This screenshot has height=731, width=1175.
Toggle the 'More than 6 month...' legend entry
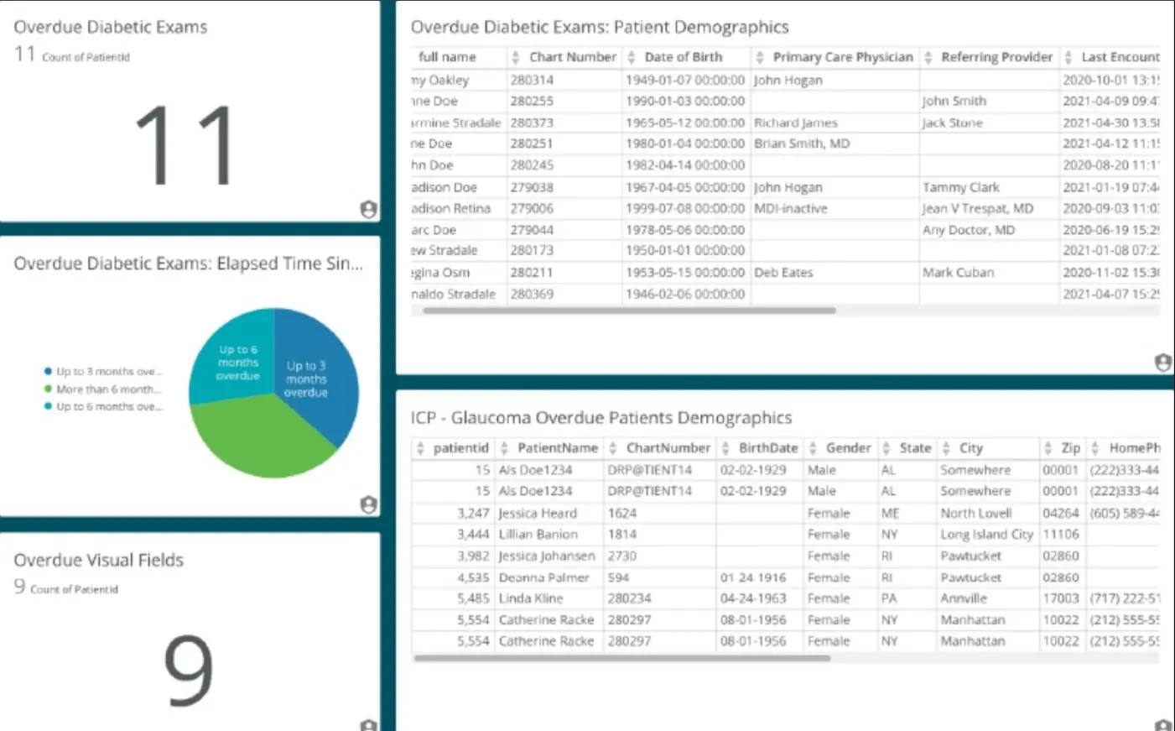point(106,389)
